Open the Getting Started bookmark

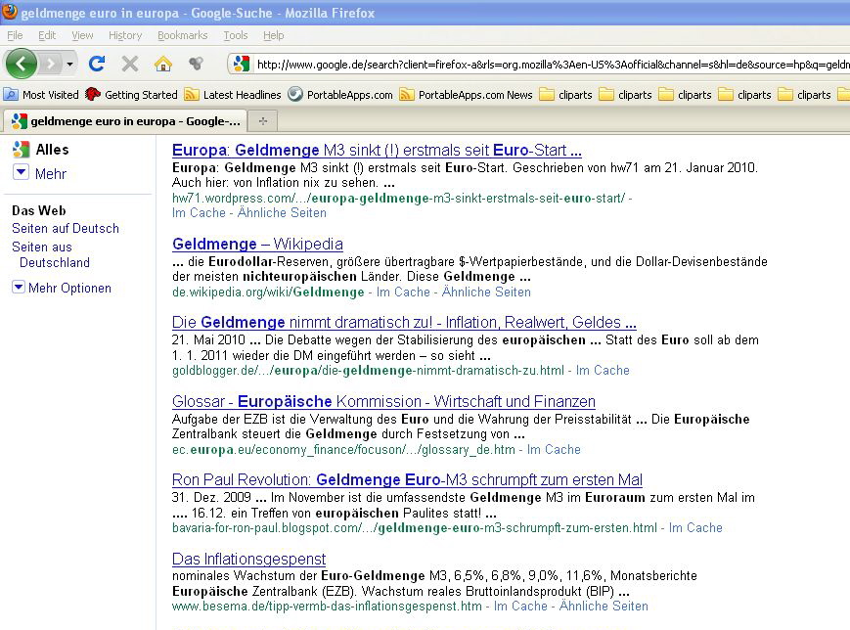click(132, 95)
